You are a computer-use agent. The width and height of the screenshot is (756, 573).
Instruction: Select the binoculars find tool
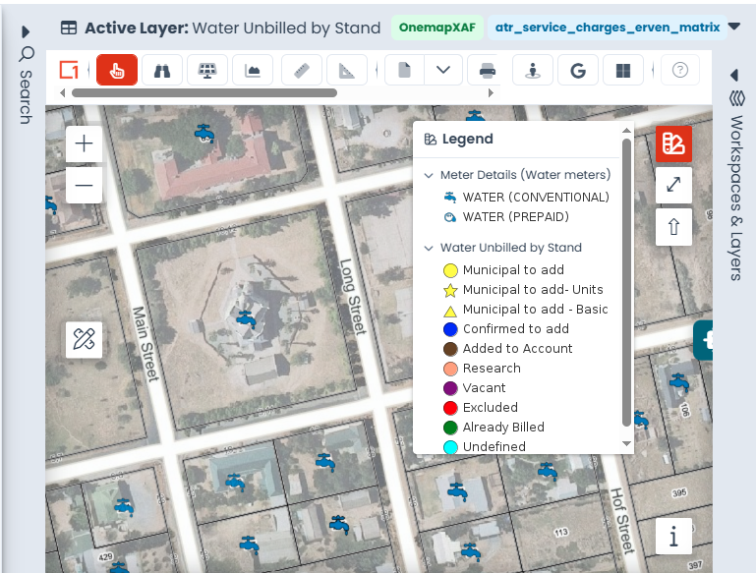pos(162,71)
